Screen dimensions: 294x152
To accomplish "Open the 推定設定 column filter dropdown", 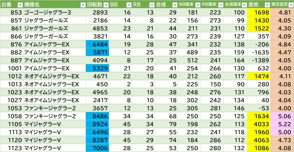I will (x=290, y=4).
